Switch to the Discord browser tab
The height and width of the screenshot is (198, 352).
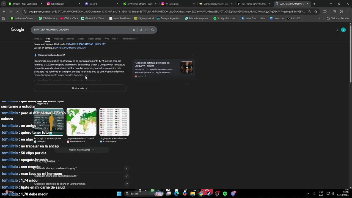[102, 4]
